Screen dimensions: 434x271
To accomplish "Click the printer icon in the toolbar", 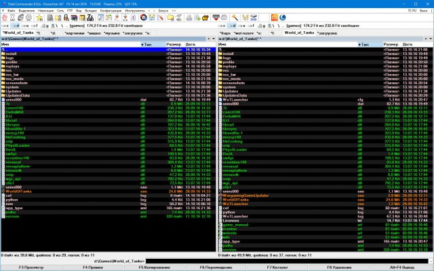I will pos(189,18).
